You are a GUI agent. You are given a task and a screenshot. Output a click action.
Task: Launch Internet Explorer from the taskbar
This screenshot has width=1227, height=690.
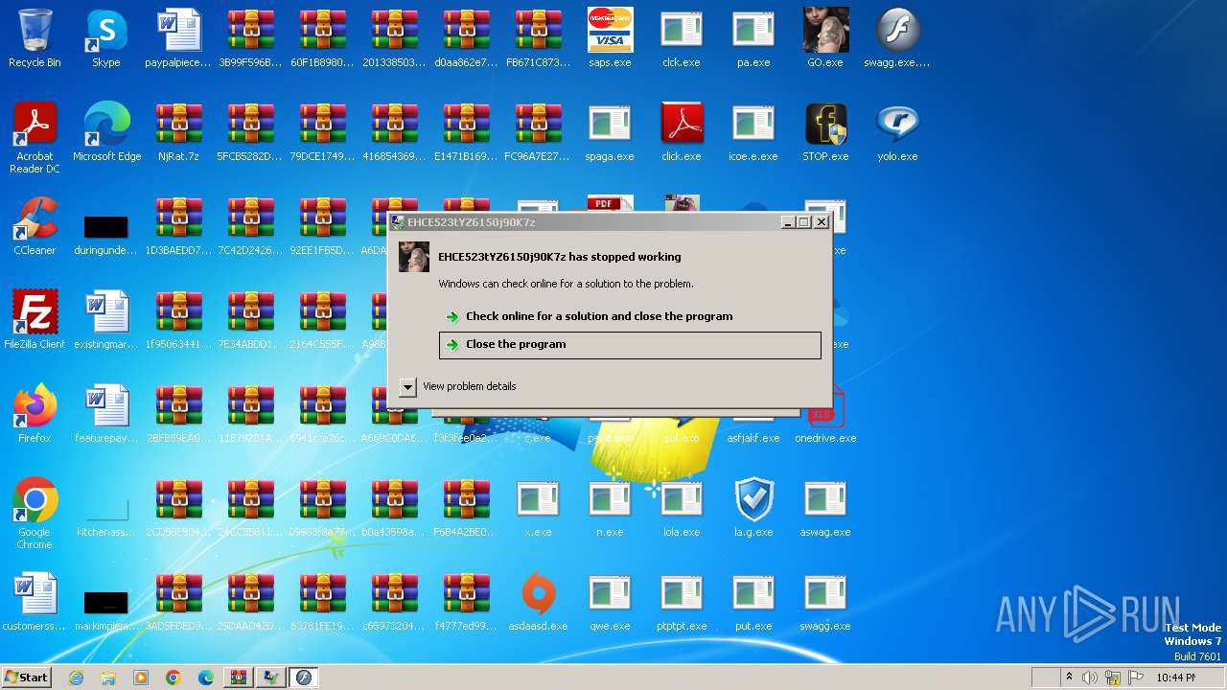coord(76,678)
